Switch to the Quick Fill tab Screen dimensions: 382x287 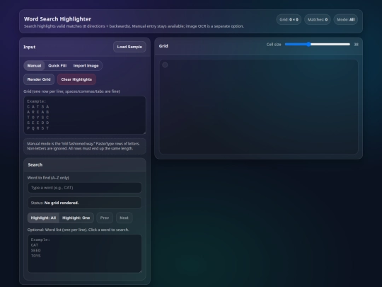[x=57, y=66]
